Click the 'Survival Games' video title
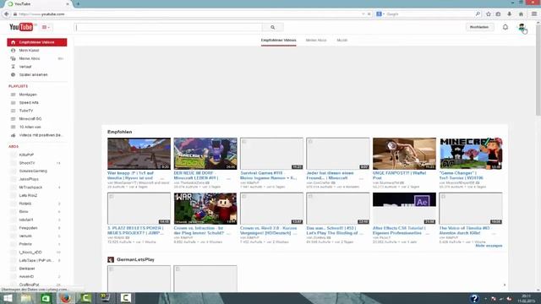This screenshot has width=541, height=304. pos(268,176)
